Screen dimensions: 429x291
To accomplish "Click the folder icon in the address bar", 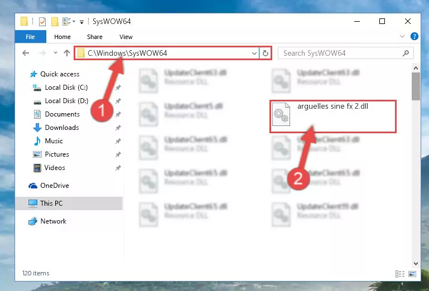I will click(x=81, y=53).
